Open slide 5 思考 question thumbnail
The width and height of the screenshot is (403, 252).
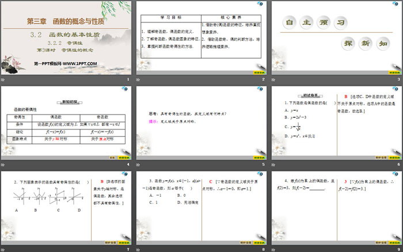tap(201, 123)
